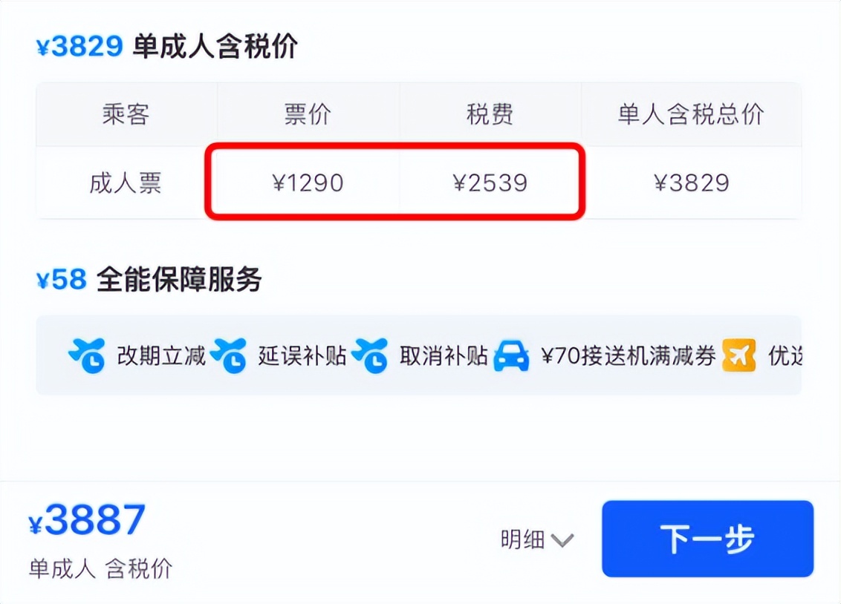Click the 延误补贴 plane-clock icon
The height and width of the screenshot is (604, 841).
[x=228, y=356]
